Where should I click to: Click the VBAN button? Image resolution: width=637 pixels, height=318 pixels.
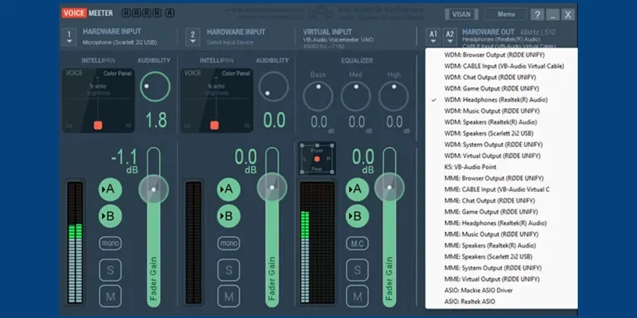coord(462,14)
